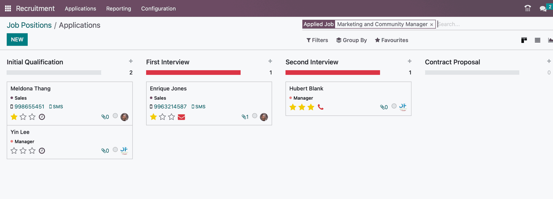Toggle kanban state circle on Meldona Thang
The height and width of the screenshot is (199, 553).
coord(115,116)
